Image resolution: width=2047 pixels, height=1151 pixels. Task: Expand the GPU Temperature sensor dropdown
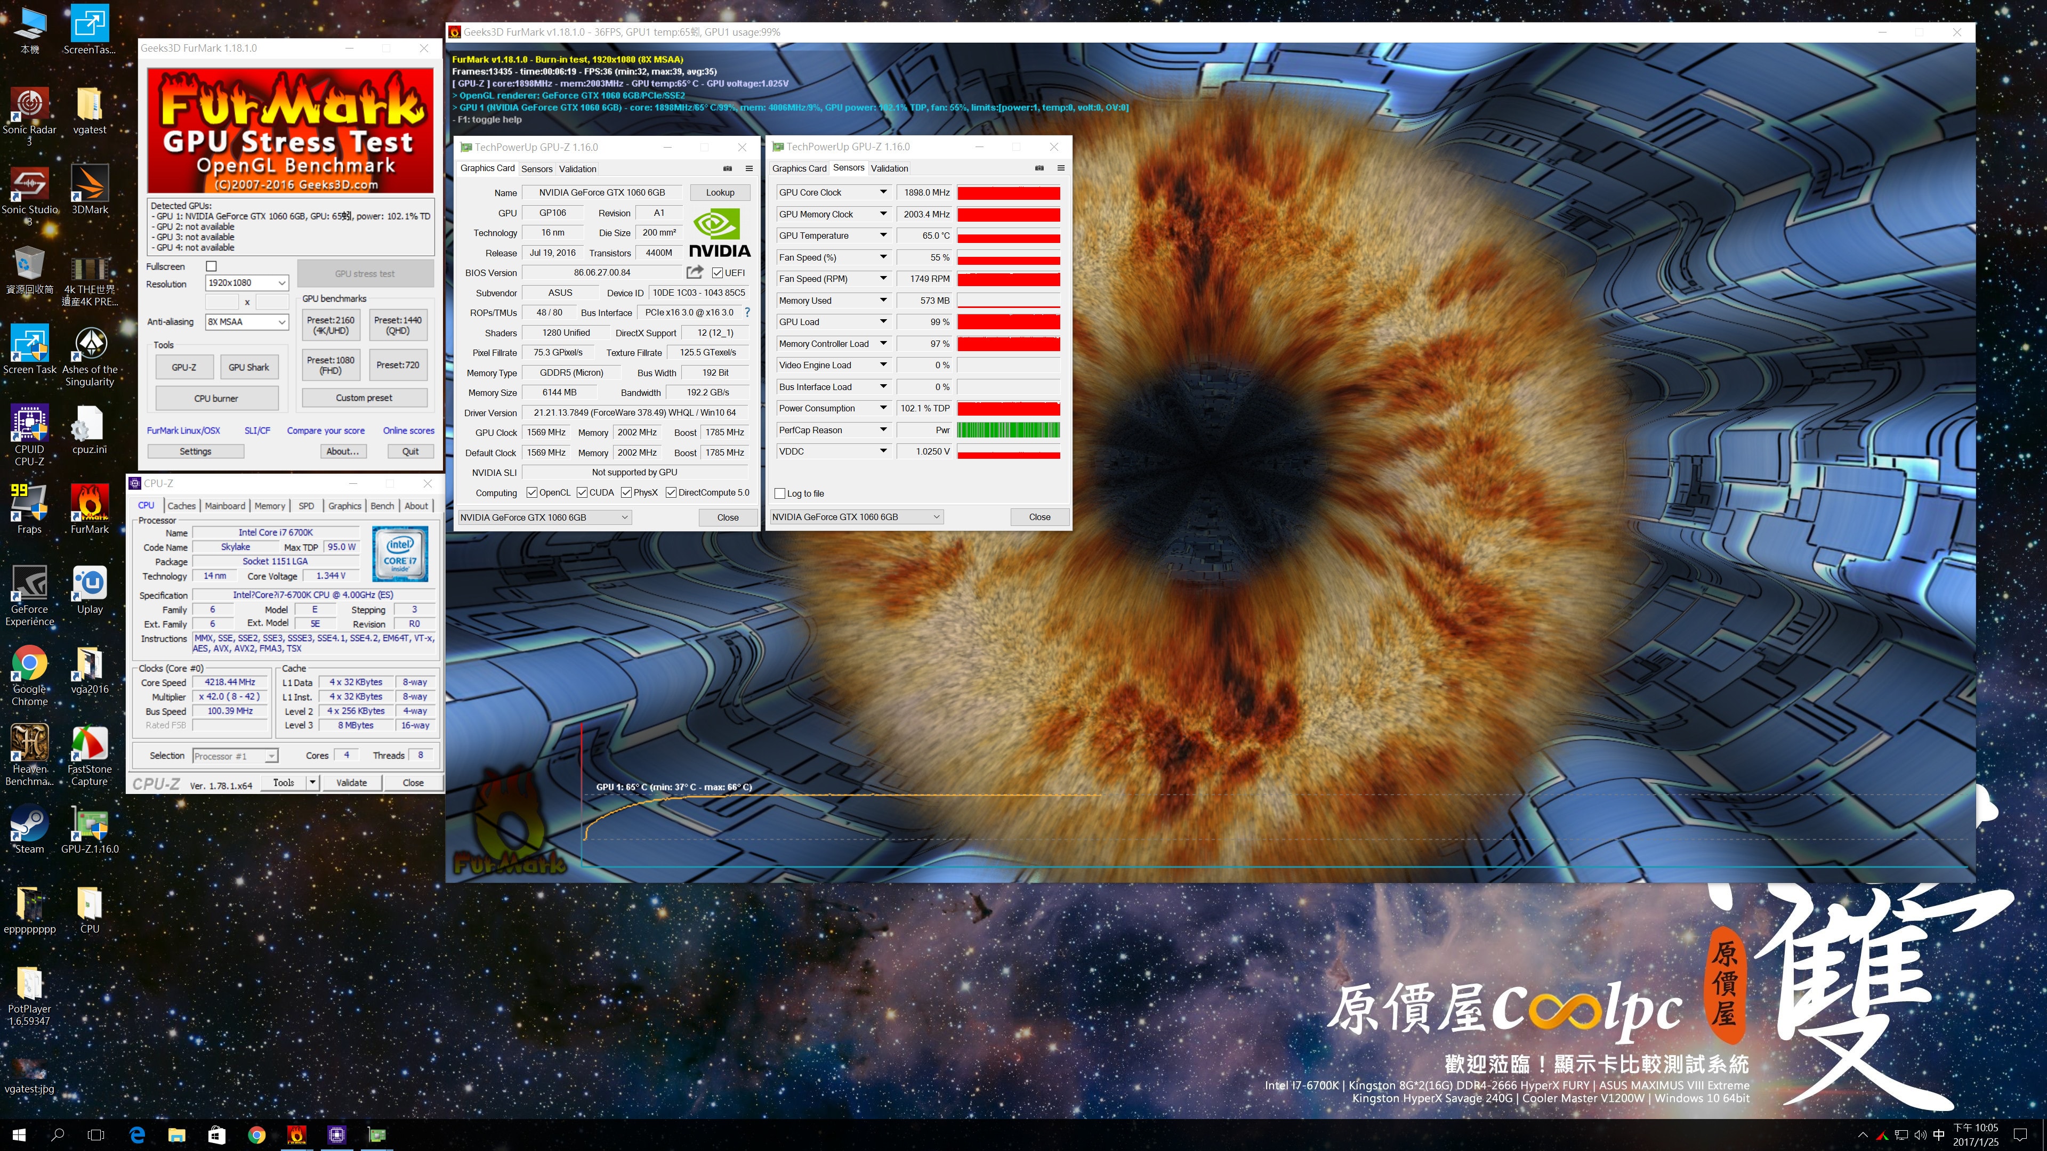[883, 235]
